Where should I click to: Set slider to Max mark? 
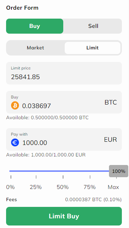coord(113,187)
